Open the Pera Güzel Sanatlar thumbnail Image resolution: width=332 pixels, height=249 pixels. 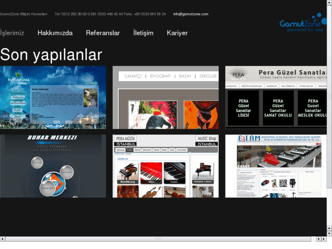point(276,97)
